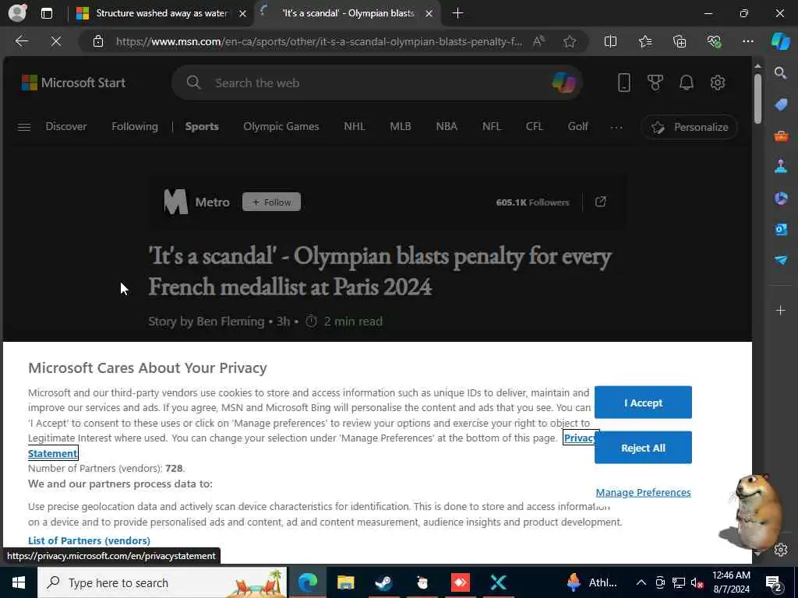Open the Collections icon
Viewport: 798px width, 598px height.
coord(680,41)
